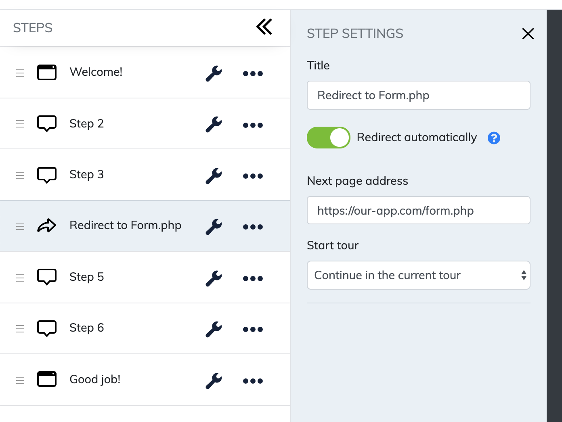562x422 pixels.
Task: Click the Good job! step wrench icon
Action: click(x=214, y=380)
